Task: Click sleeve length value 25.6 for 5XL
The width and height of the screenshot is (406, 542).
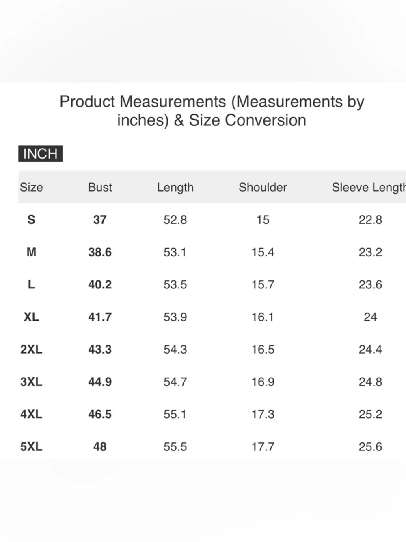Action: click(370, 446)
